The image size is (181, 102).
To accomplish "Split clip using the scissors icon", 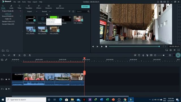I will [x=20, y=55].
